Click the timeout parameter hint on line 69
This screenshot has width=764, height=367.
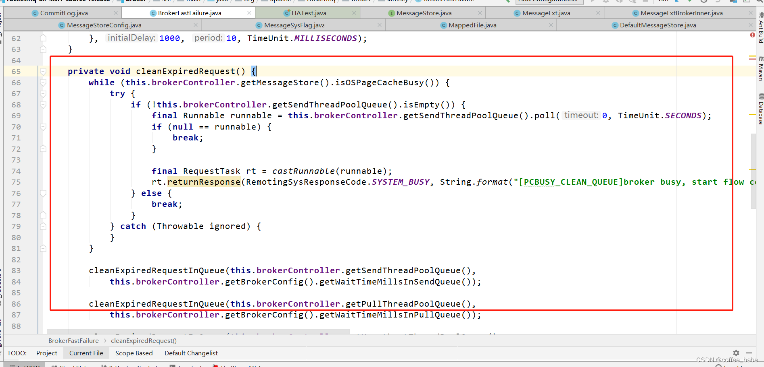[x=581, y=115]
